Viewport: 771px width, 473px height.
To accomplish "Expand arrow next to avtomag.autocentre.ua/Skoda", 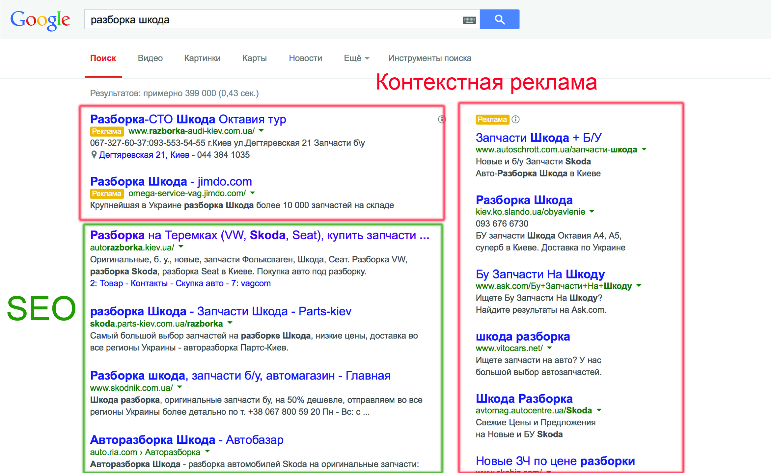I will point(599,410).
